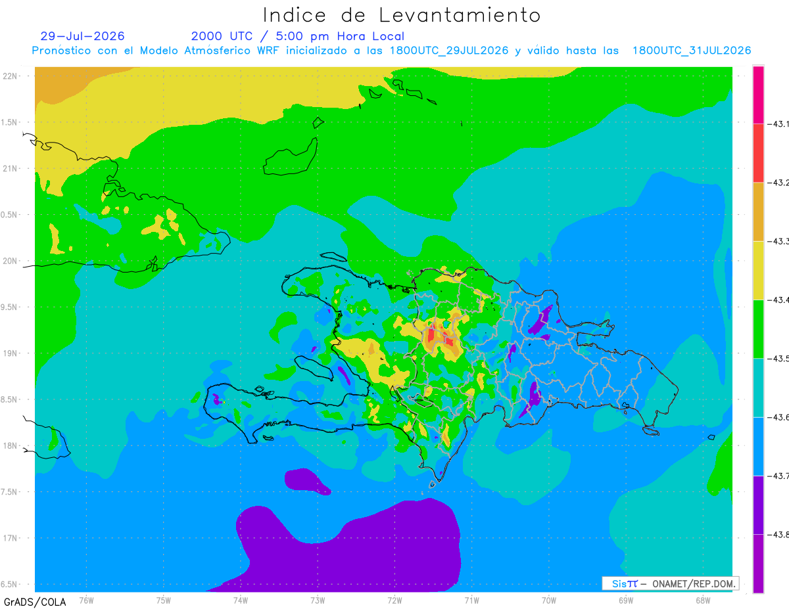Click the '1800UTC_31JUL2026' valid-until timestamp

692,51
